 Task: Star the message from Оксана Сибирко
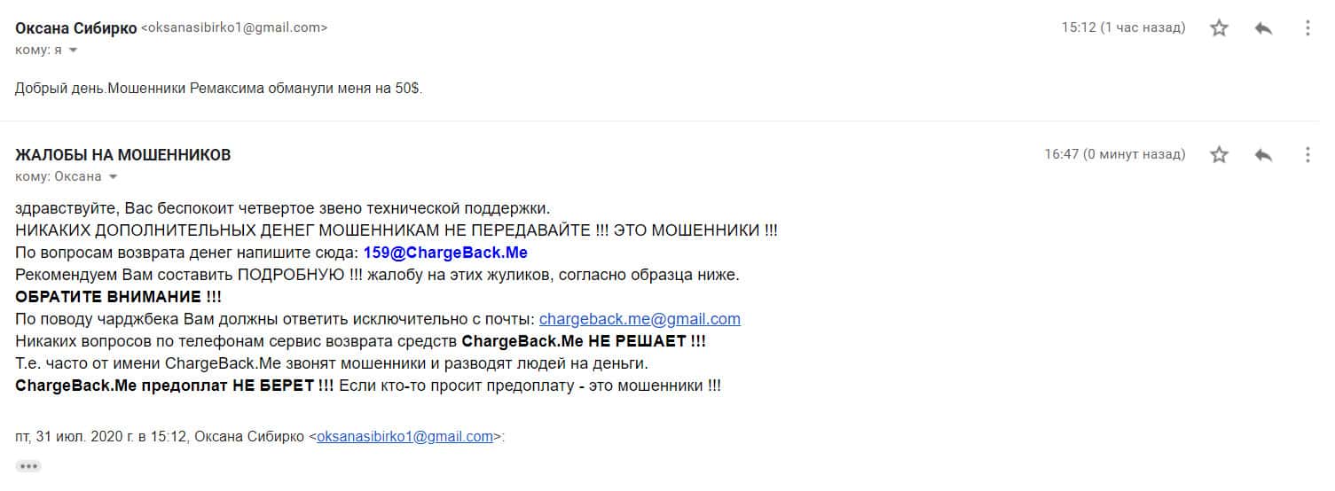click(x=1220, y=27)
